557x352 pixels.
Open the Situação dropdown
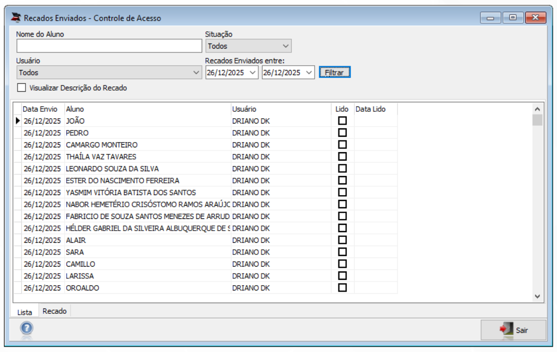(285, 46)
